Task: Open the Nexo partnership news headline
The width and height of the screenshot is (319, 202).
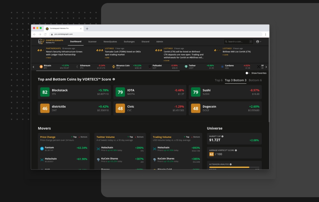Action: (64, 53)
